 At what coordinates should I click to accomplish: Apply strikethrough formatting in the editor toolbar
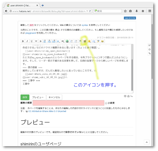tap(41, 41)
